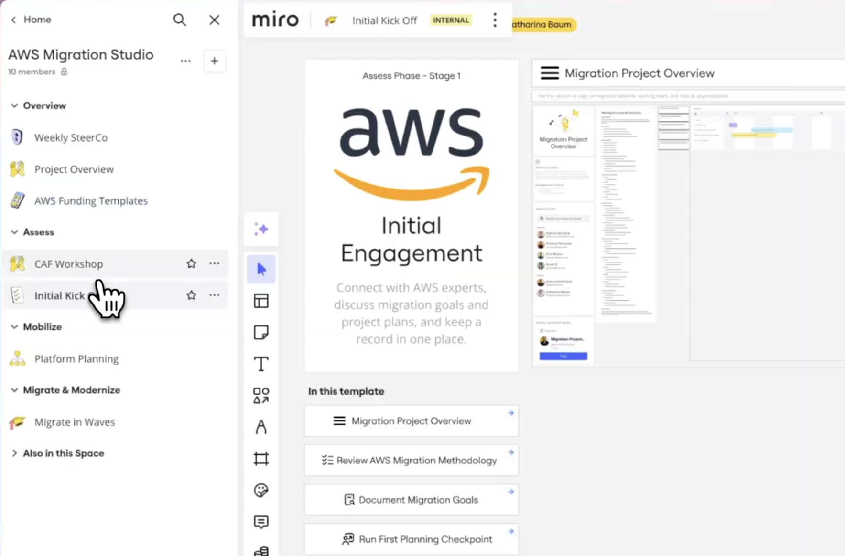Open Document Migration Goals link
Screen dimensions: 845x556
[x=412, y=500]
